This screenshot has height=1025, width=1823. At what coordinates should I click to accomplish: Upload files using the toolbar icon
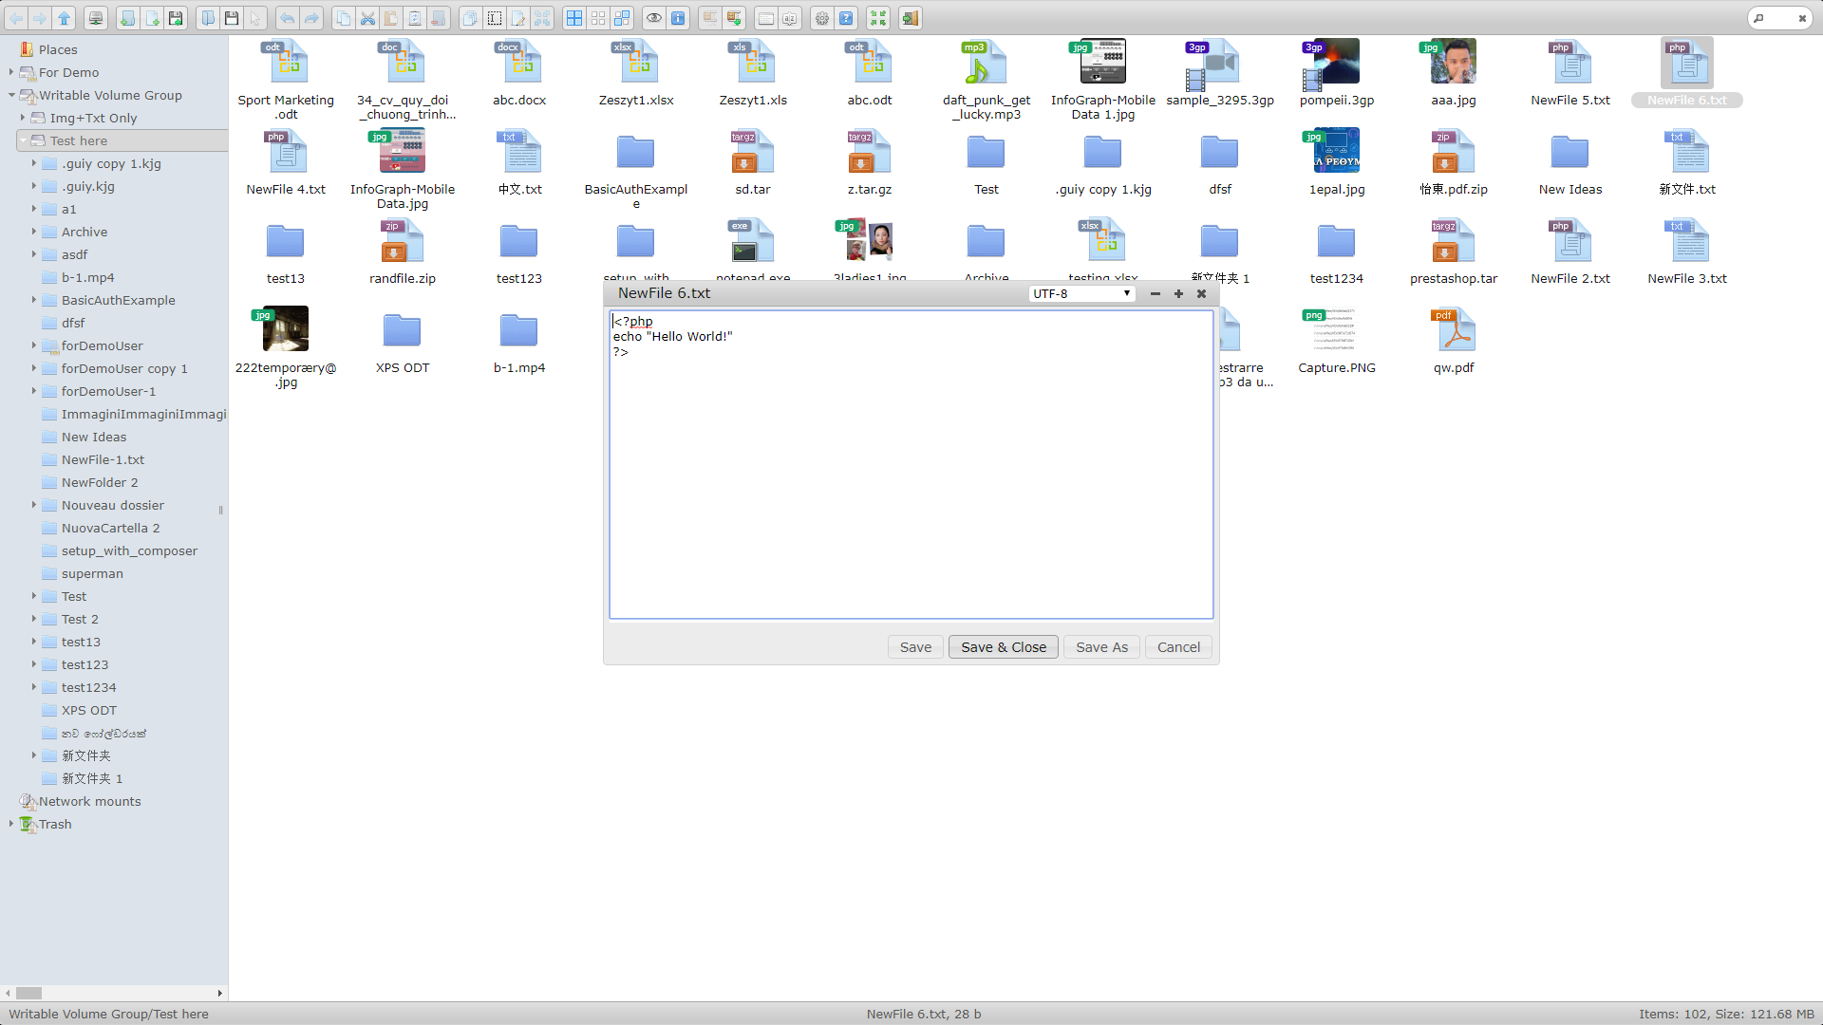click(x=176, y=18)
